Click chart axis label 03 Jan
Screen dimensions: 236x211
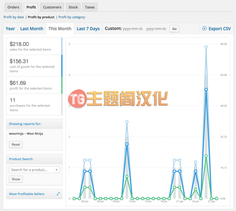tap(85, 202)
